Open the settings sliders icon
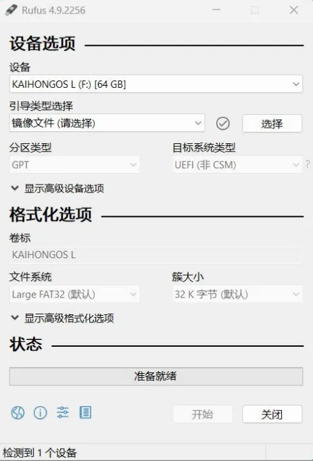This screenshot has height=461, width=313. [63, 412]
